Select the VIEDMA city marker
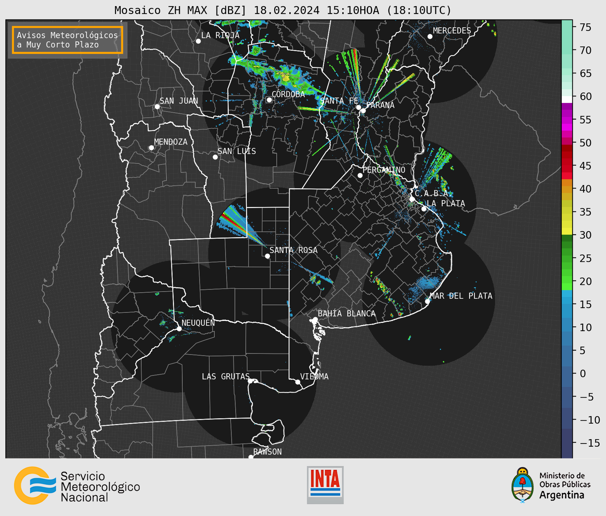 tap(298, 382)
